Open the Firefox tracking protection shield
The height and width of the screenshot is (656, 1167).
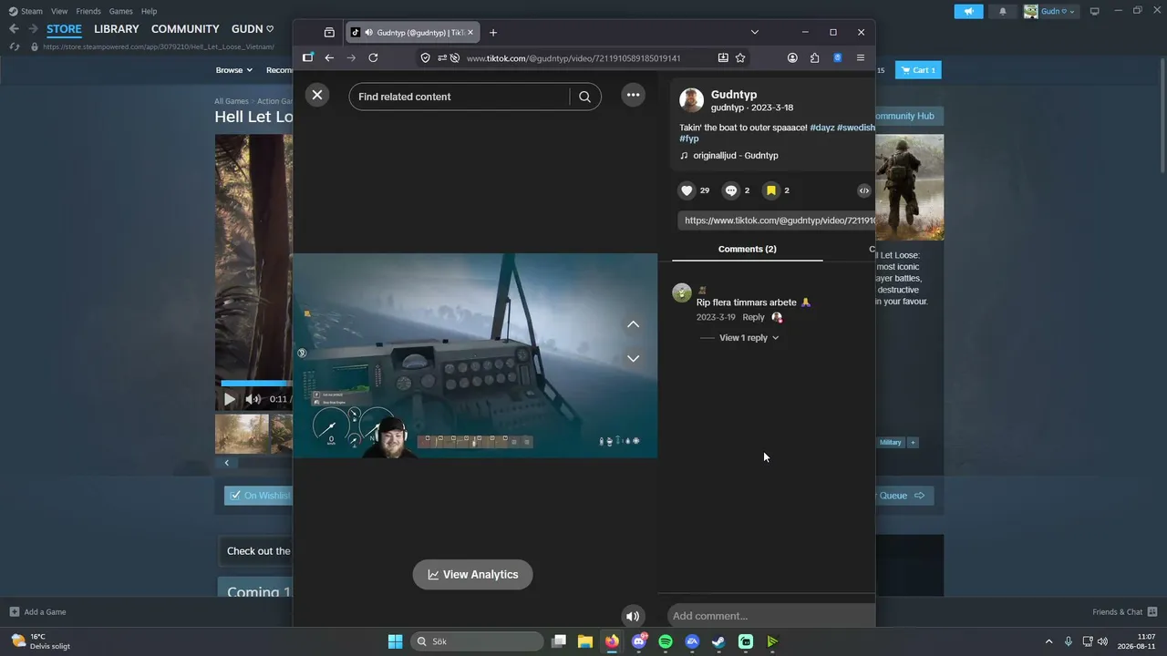coord(426,58)
